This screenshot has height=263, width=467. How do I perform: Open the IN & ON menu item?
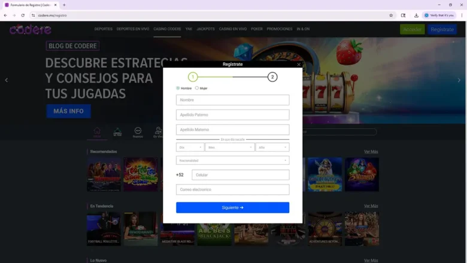tap(303, 29)
